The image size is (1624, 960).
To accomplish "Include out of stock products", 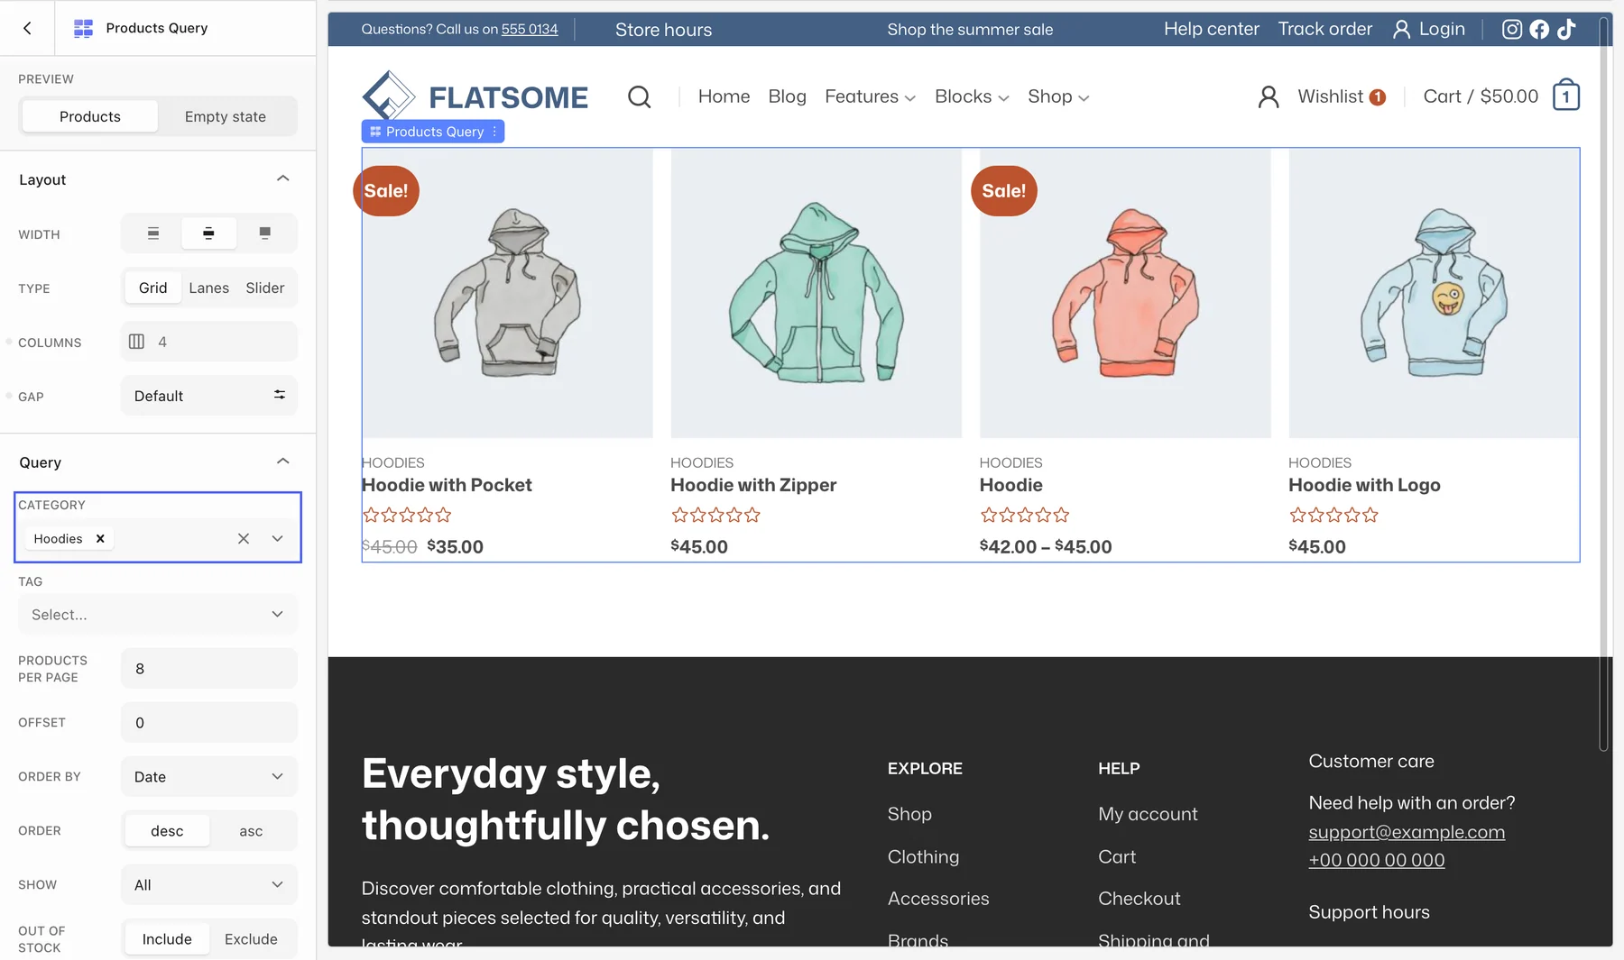I will pos(167,938).
